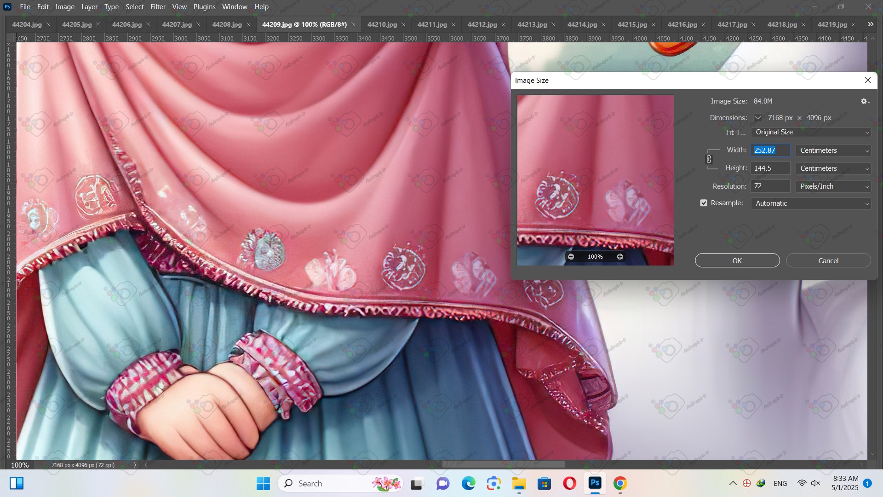This screenshot has height=497, width=883.
Task: Open Task View from the taskbar
Action: [x=417, y=483]
